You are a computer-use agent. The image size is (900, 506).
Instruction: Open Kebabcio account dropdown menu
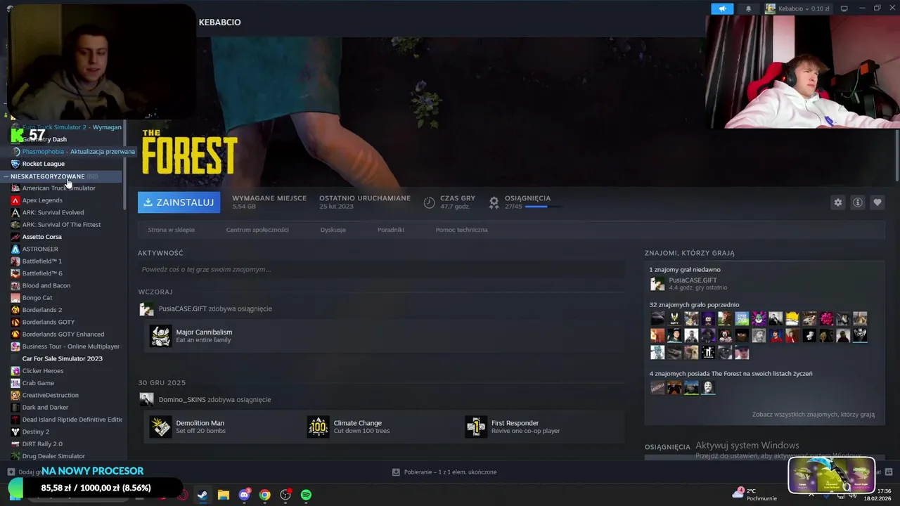pyautogui.click(x=797, y=8)
